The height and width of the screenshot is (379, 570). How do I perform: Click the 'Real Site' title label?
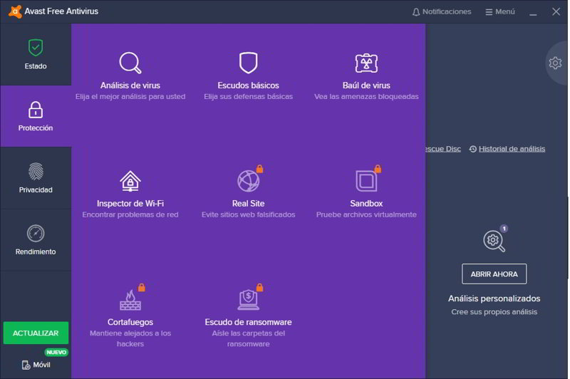[x=248, y=204]
